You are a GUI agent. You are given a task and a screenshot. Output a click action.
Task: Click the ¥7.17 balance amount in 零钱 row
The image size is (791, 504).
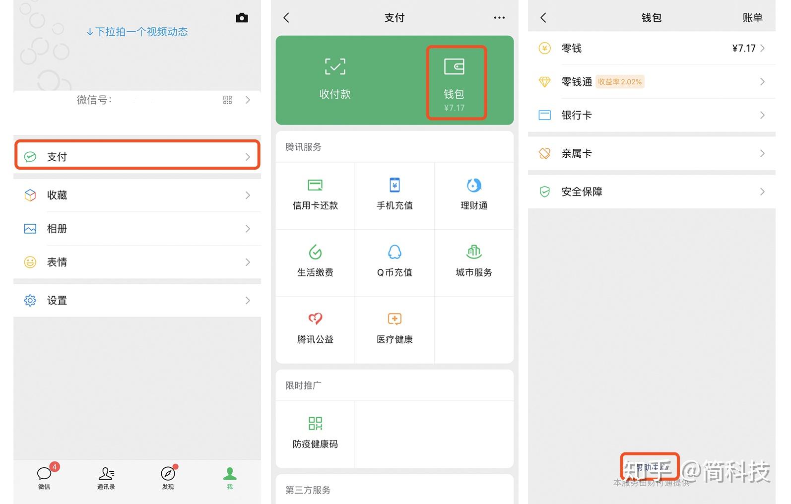744,48
